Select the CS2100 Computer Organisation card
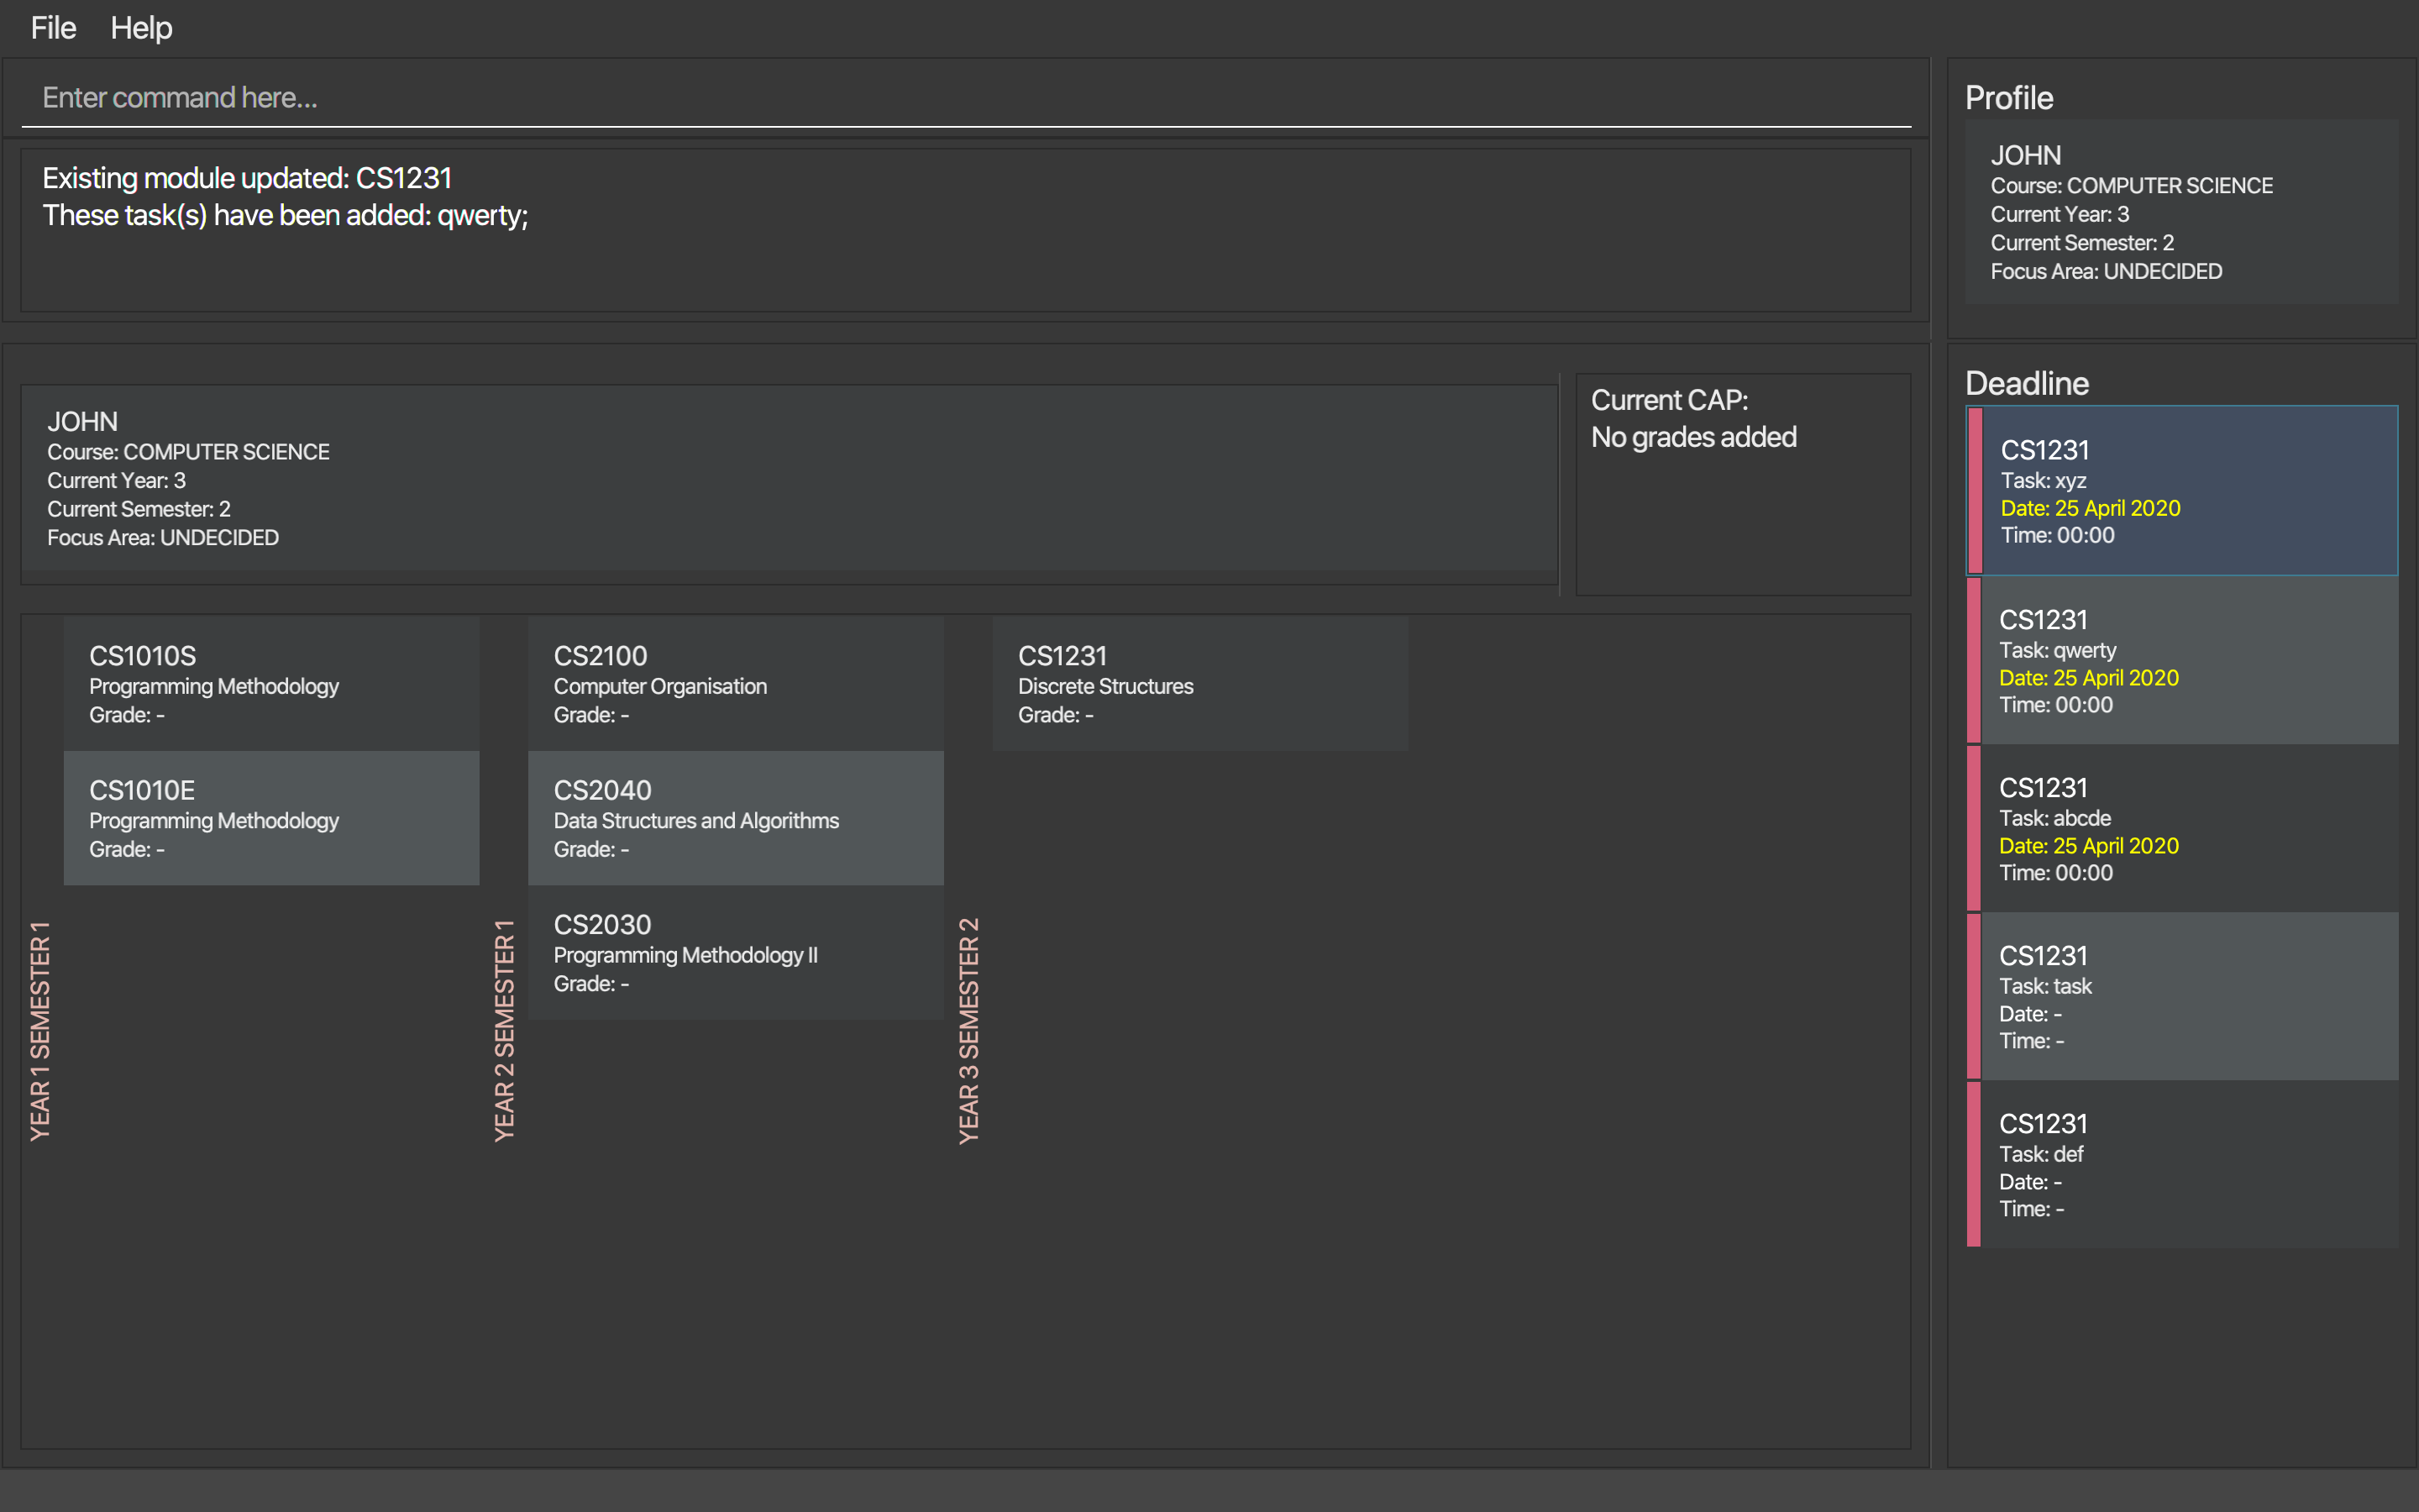The width and height of the screenshot is (2419, 1512). pyautogui.click(x=735, y=684)
